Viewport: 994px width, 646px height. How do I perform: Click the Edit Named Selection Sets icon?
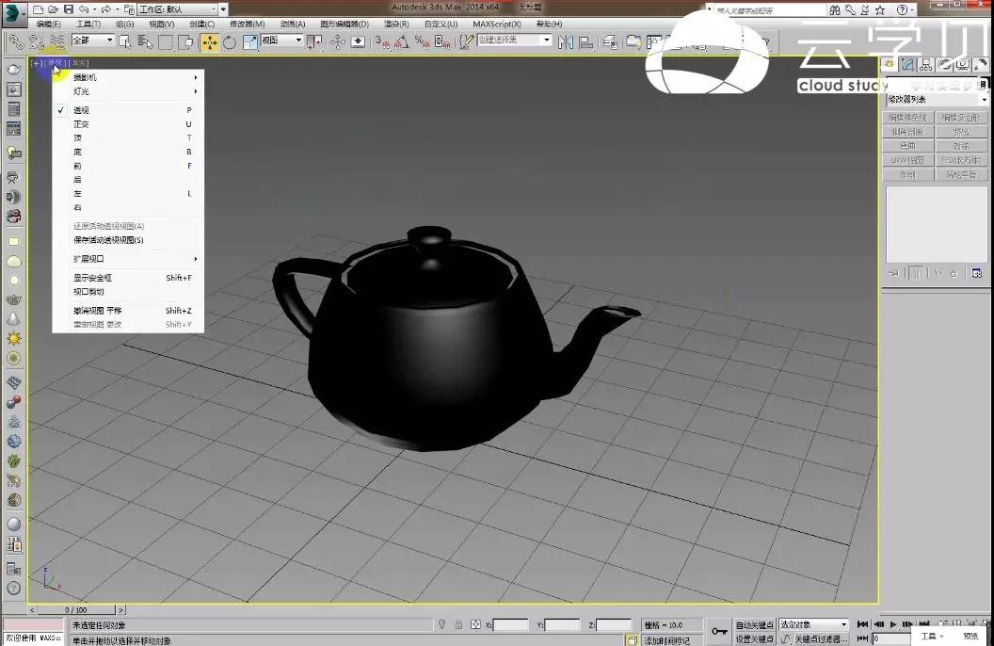pos(467,42)
